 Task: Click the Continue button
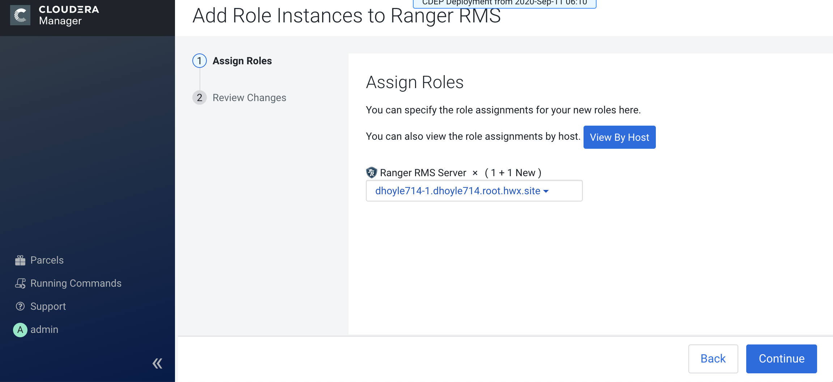pos(781,359)
